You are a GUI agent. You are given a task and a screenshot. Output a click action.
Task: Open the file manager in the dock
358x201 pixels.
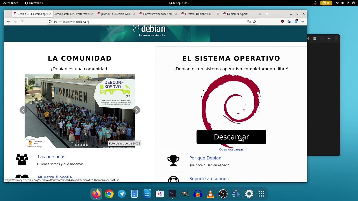pyautogui.click(x=135, y=194)
